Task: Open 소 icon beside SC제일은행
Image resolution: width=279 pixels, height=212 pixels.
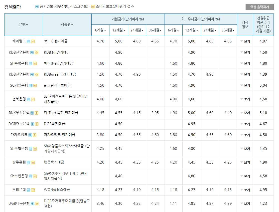Action: 35,85
